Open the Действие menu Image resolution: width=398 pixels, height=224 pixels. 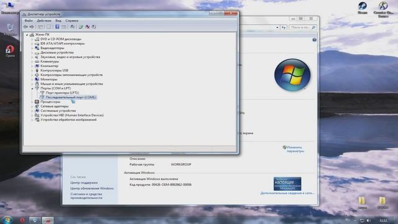coord(44,21)
